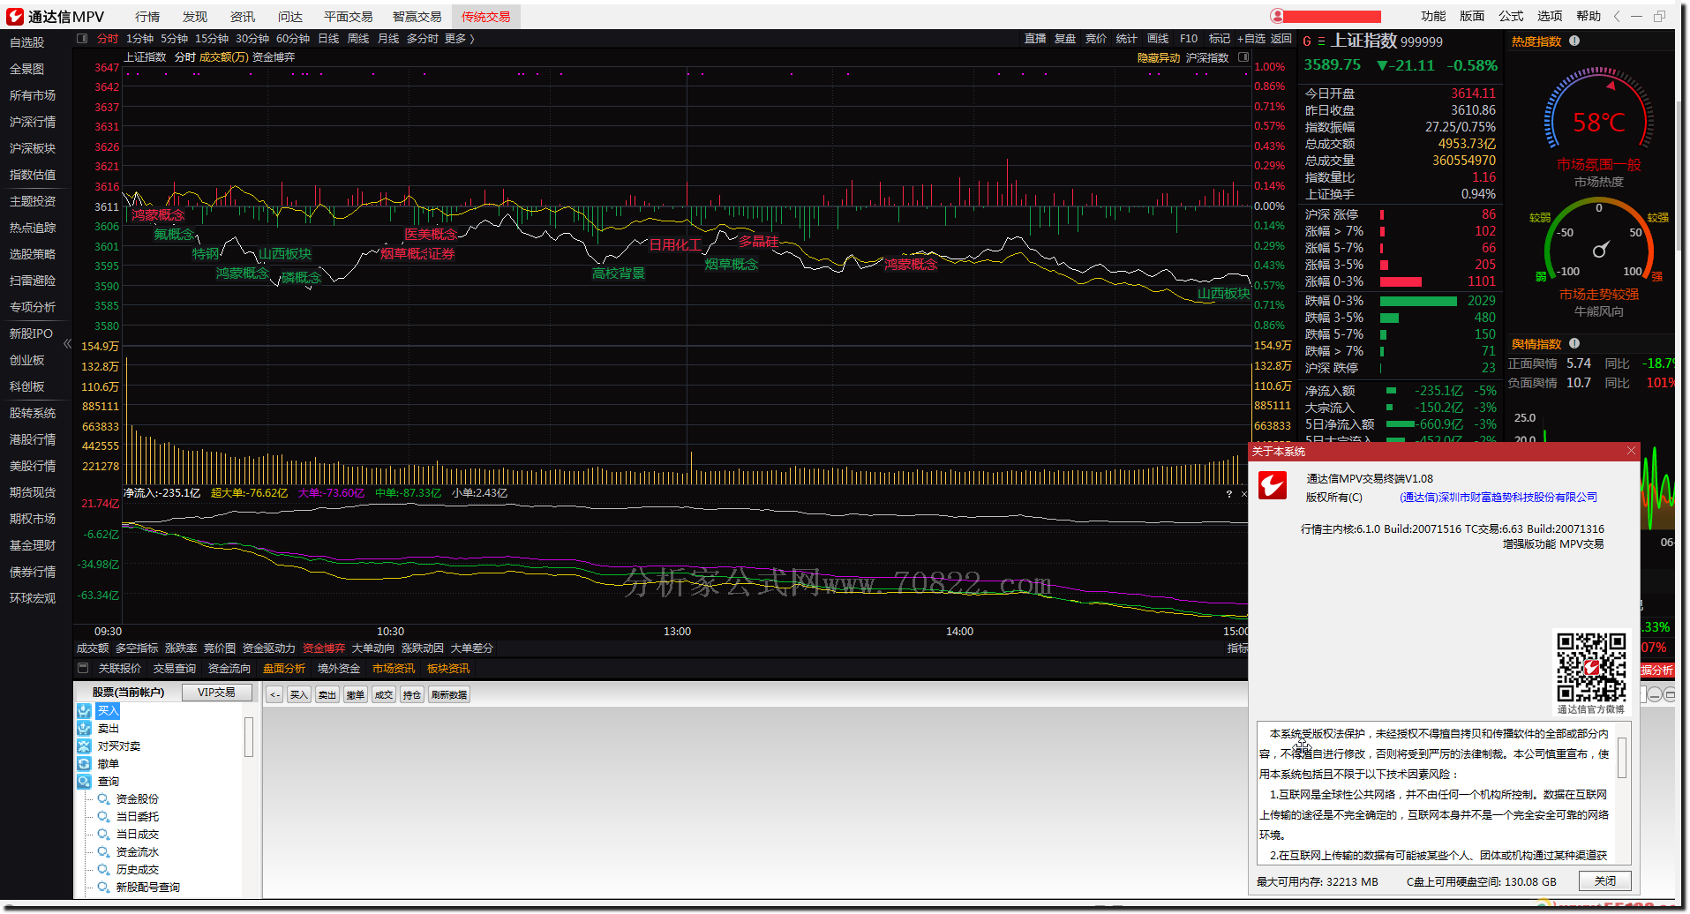The image size is (1690, 914).
Task: Select the 多分时 view
Action: pyautogui.click(x=422, y=39)
